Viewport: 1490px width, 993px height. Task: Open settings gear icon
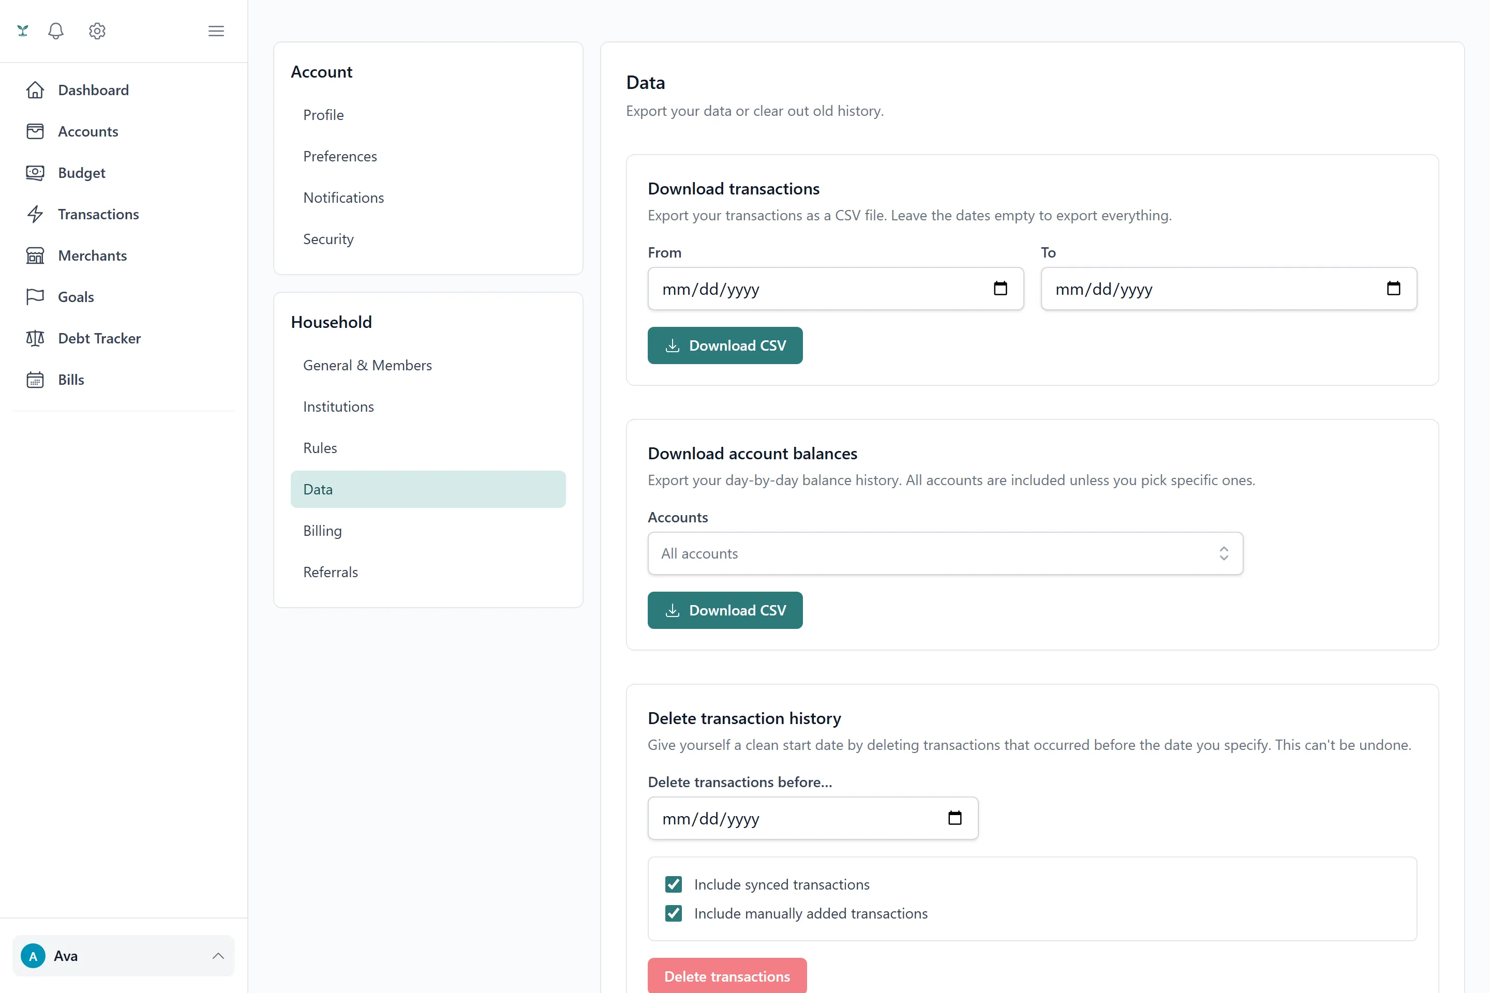pyautogui.click(x=97, y=31)
